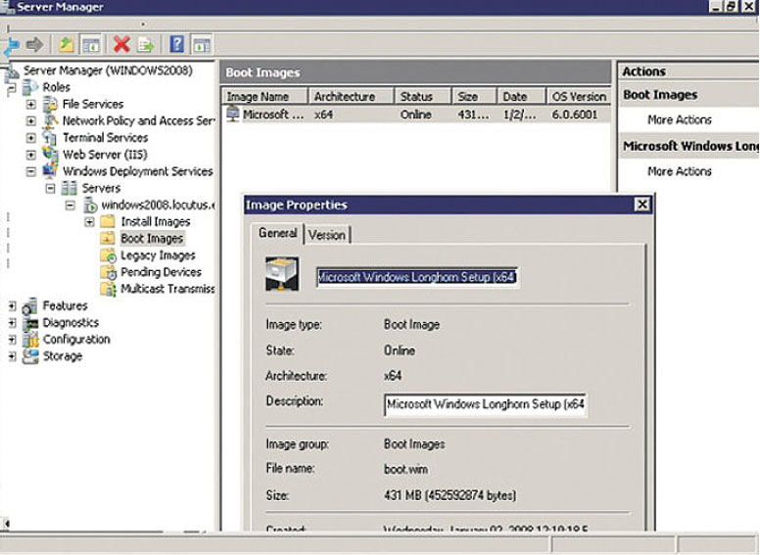Viewport: 760px width, 555px height.
Task: Click the boot image icon in Image Properties
Action: tap(282, 275)
